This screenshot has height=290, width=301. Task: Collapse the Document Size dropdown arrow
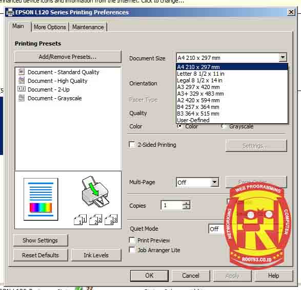click(x=283, y=57)
